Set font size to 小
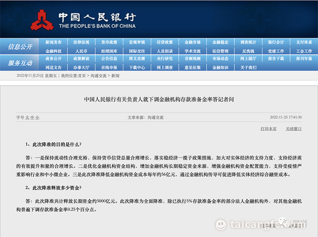The image size is (318, 237). pyautogui.click(x=37, y=117)
